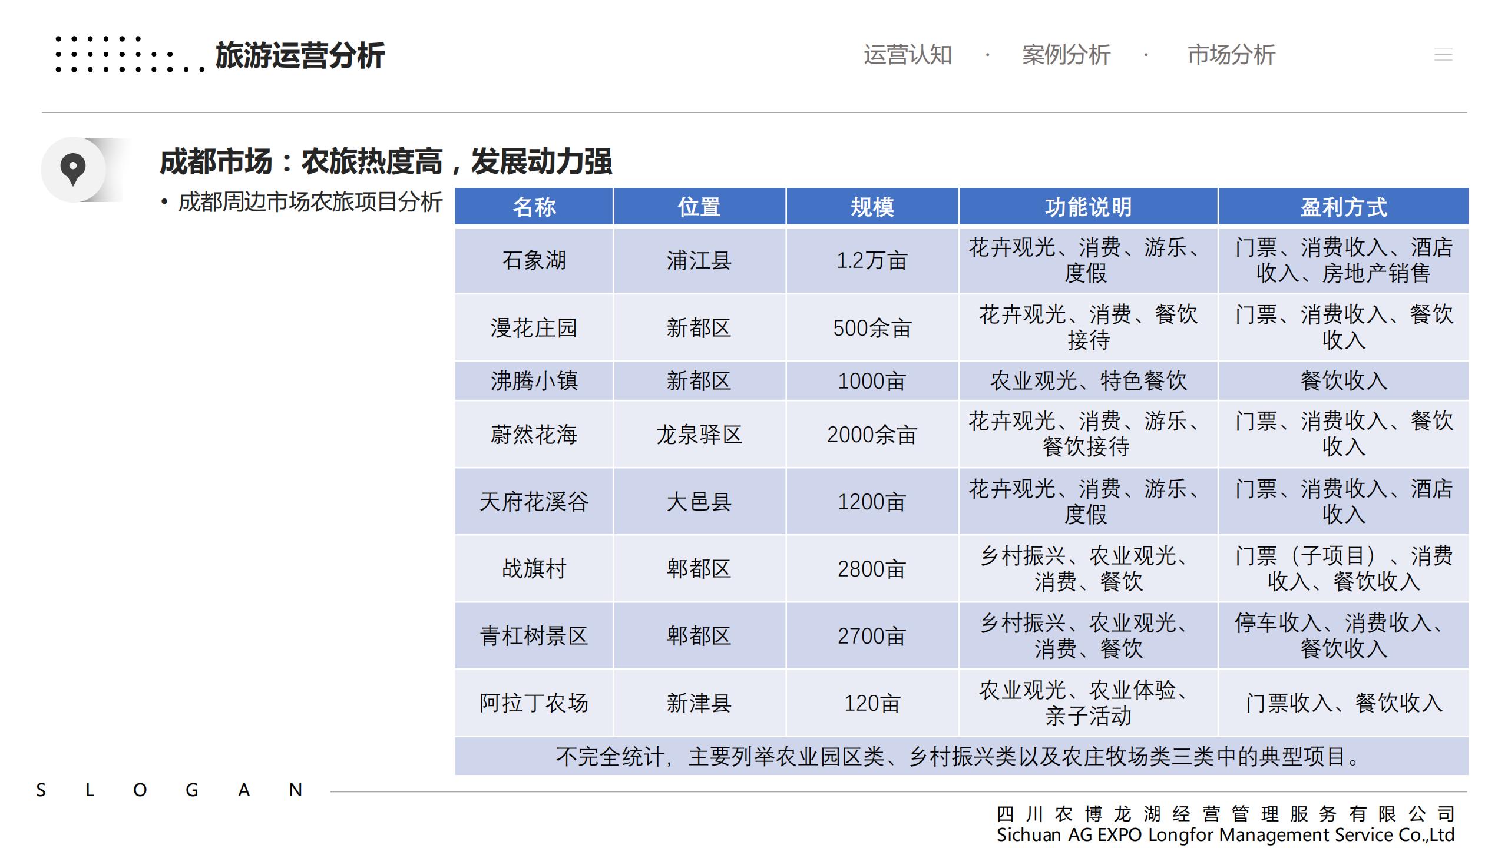Click the 规模 column header
The width and height of the screenshot is (1508, 848).
872,207
